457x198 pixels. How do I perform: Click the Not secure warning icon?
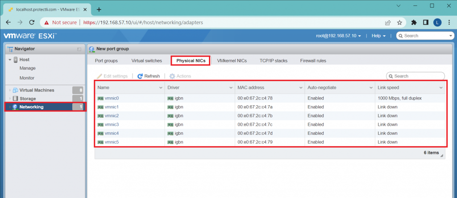[x=46, y=22]
